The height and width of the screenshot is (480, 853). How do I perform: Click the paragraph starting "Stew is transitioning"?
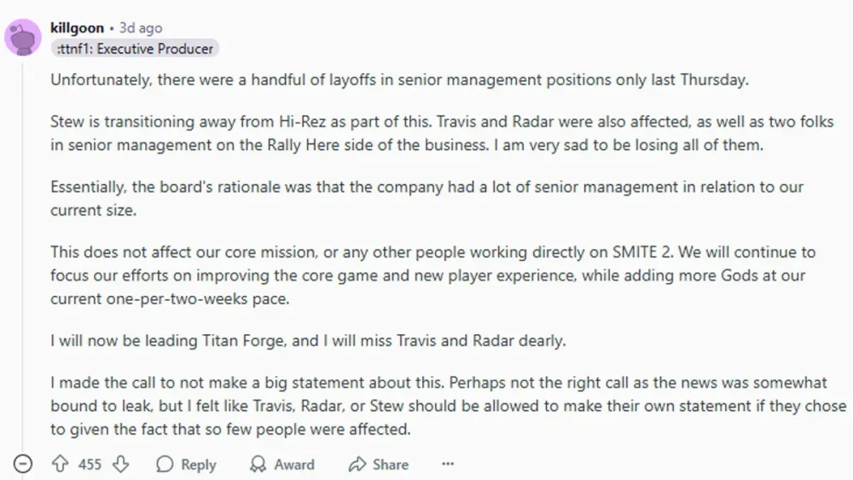point(426,133)
